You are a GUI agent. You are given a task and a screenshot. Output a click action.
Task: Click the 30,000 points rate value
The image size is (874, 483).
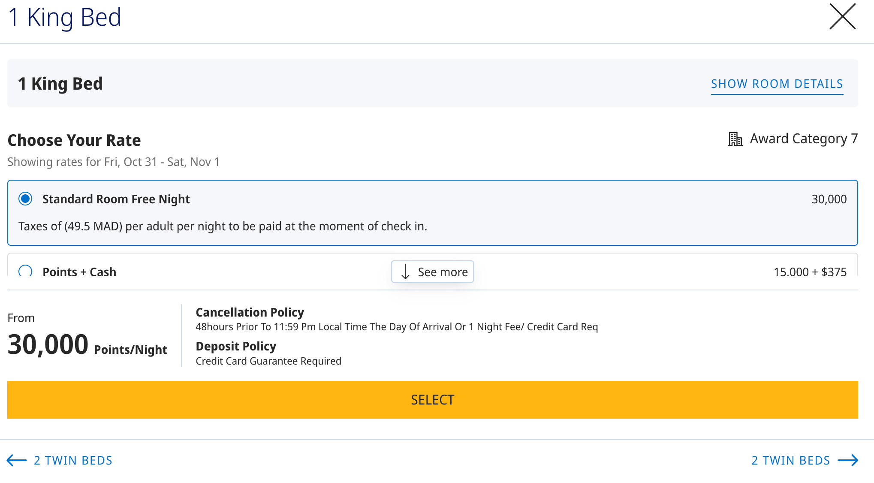(x=829, y=199)
